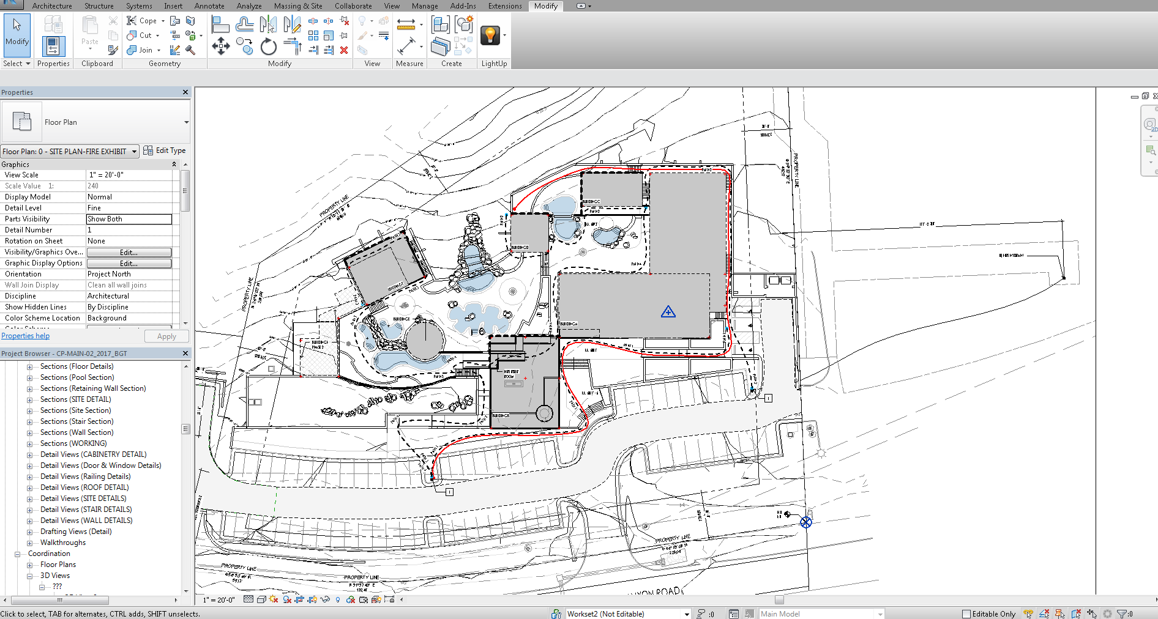Click the selection Filter icon in status bar
Viewport: 1158px width, 619px height.
click(1122, 613)
